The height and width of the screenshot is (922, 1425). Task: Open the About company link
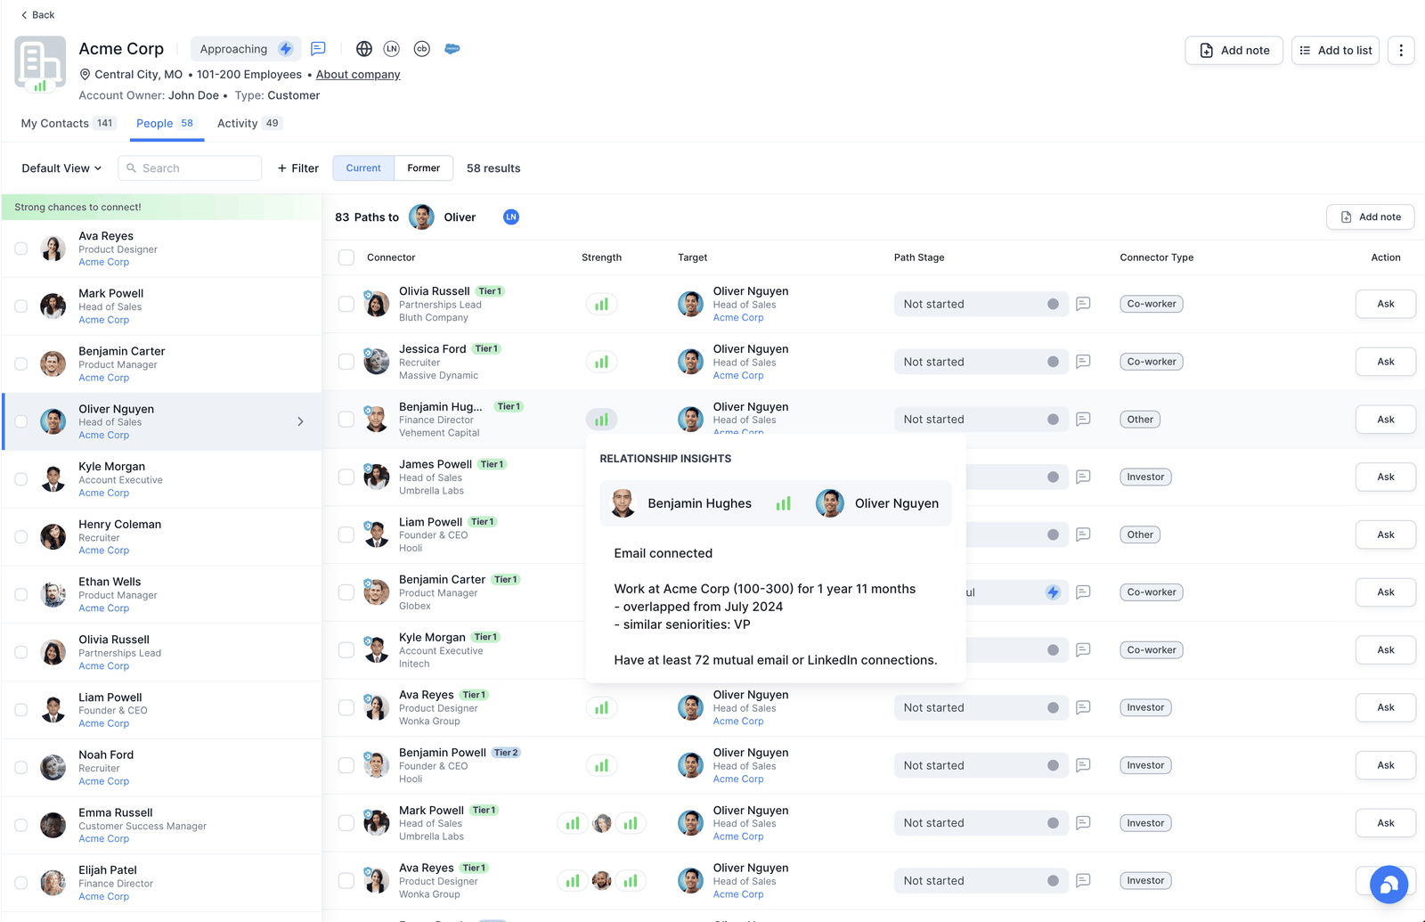[x=358, y=75]
